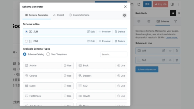Viewport: 194px width, 109px height.
Task: Use the catalog FAQ schema type
Action: click(x=121, y=86)
